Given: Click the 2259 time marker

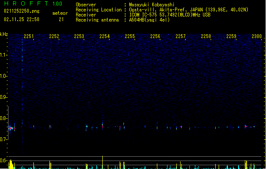Looking at the screenshot, I should click(231, 36).
